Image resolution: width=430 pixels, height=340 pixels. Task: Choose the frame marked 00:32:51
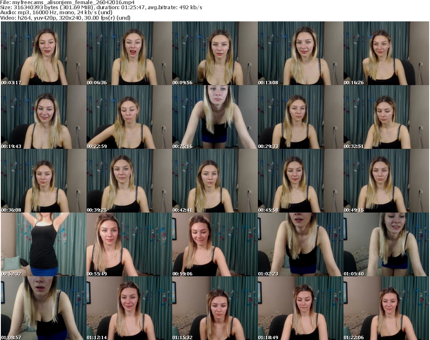click(386, 117)
